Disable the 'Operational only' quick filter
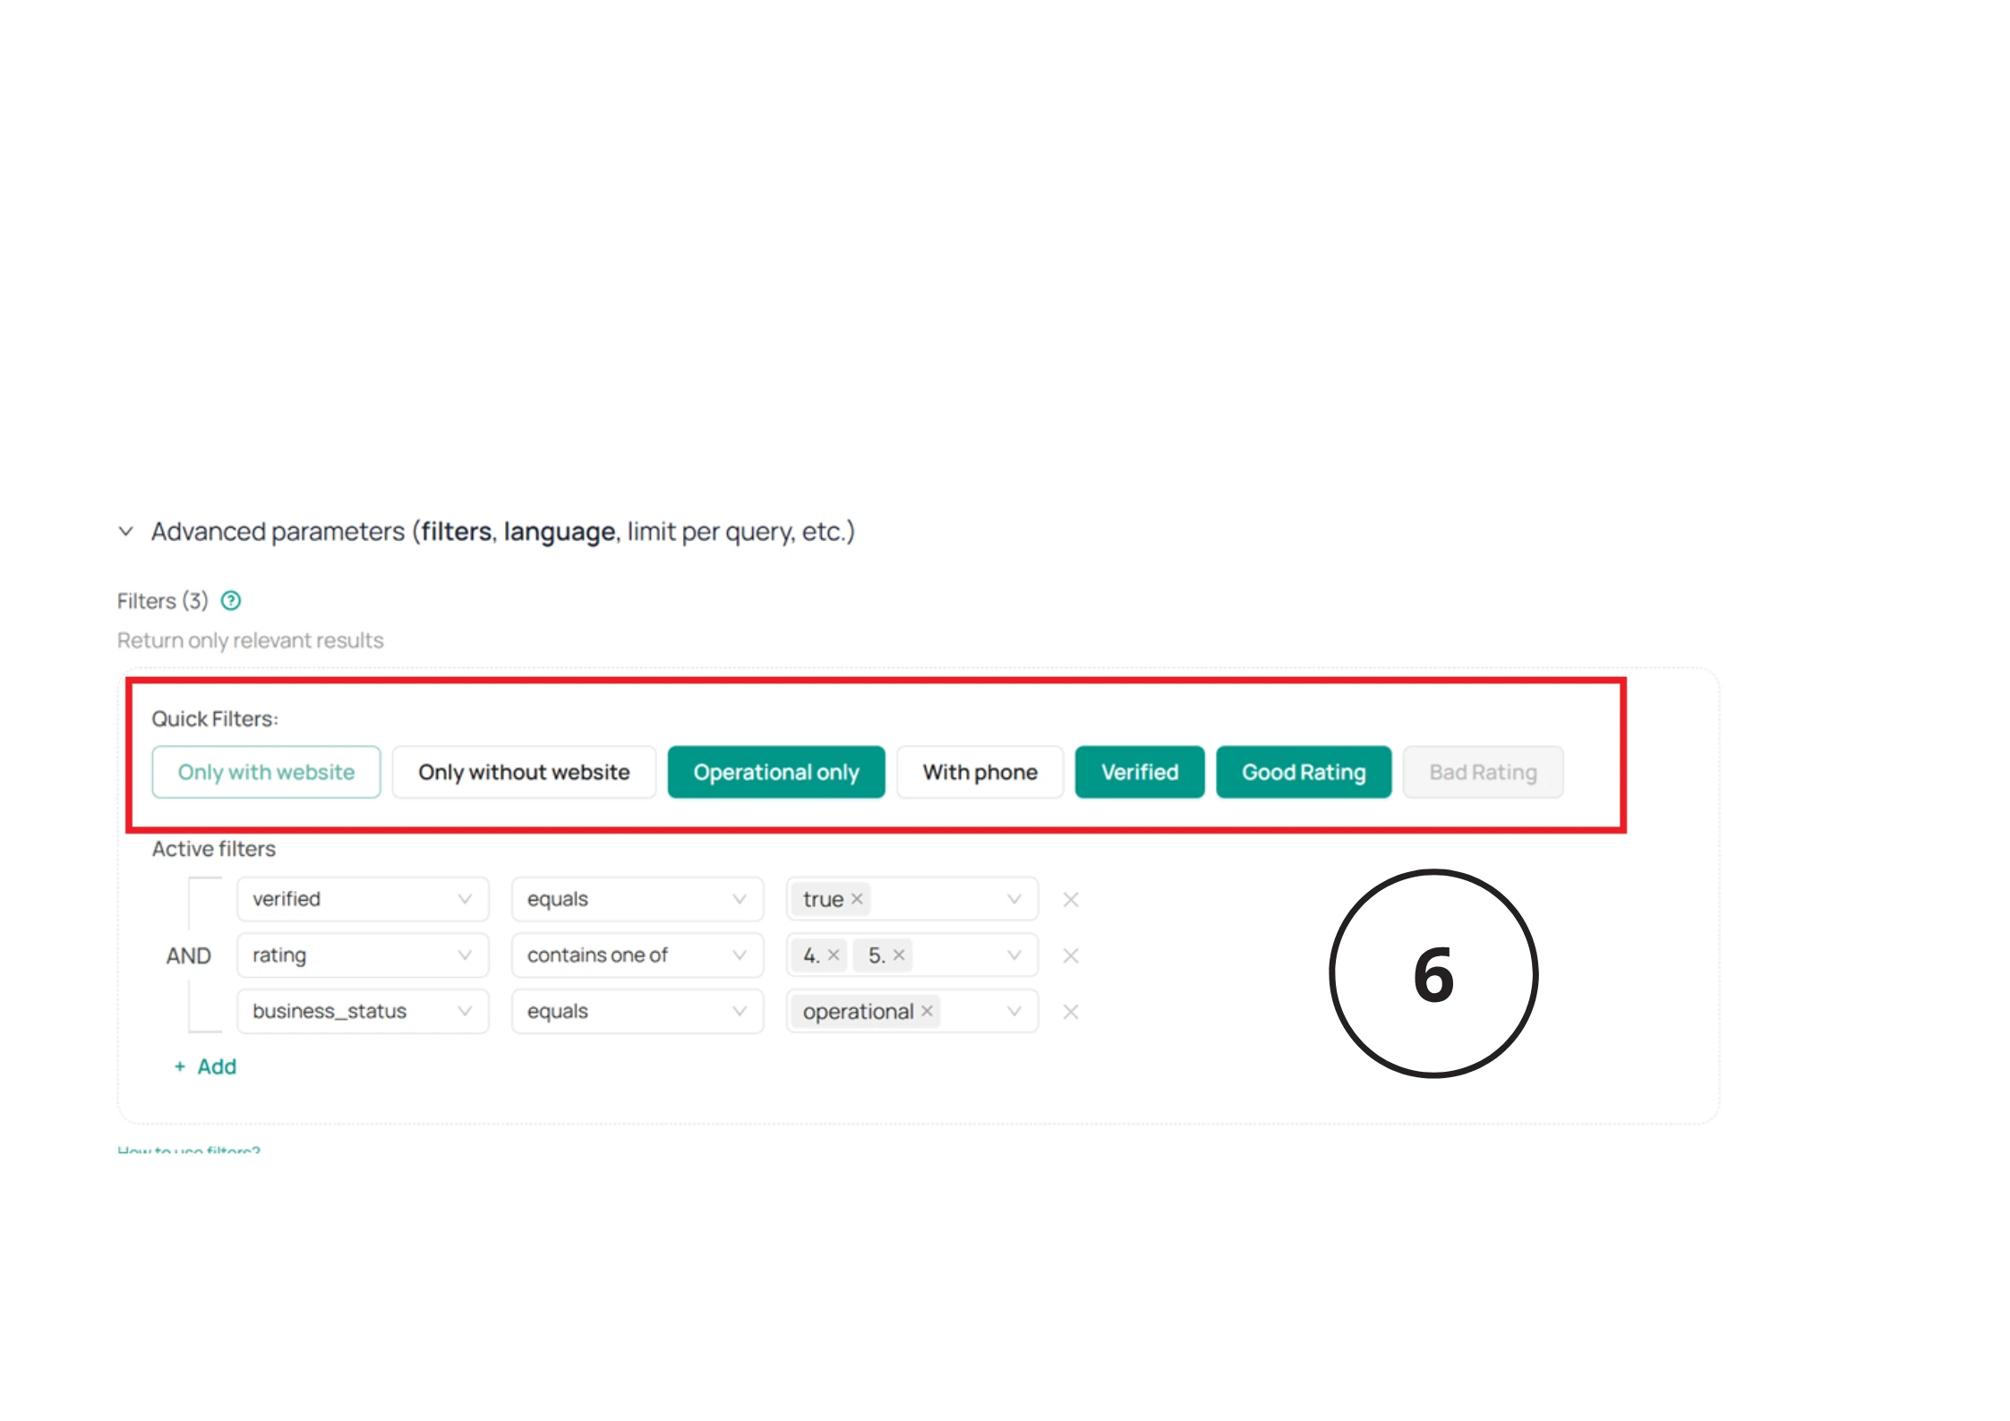This screenshot has height=1421, width=2010. tap(775, 772)
